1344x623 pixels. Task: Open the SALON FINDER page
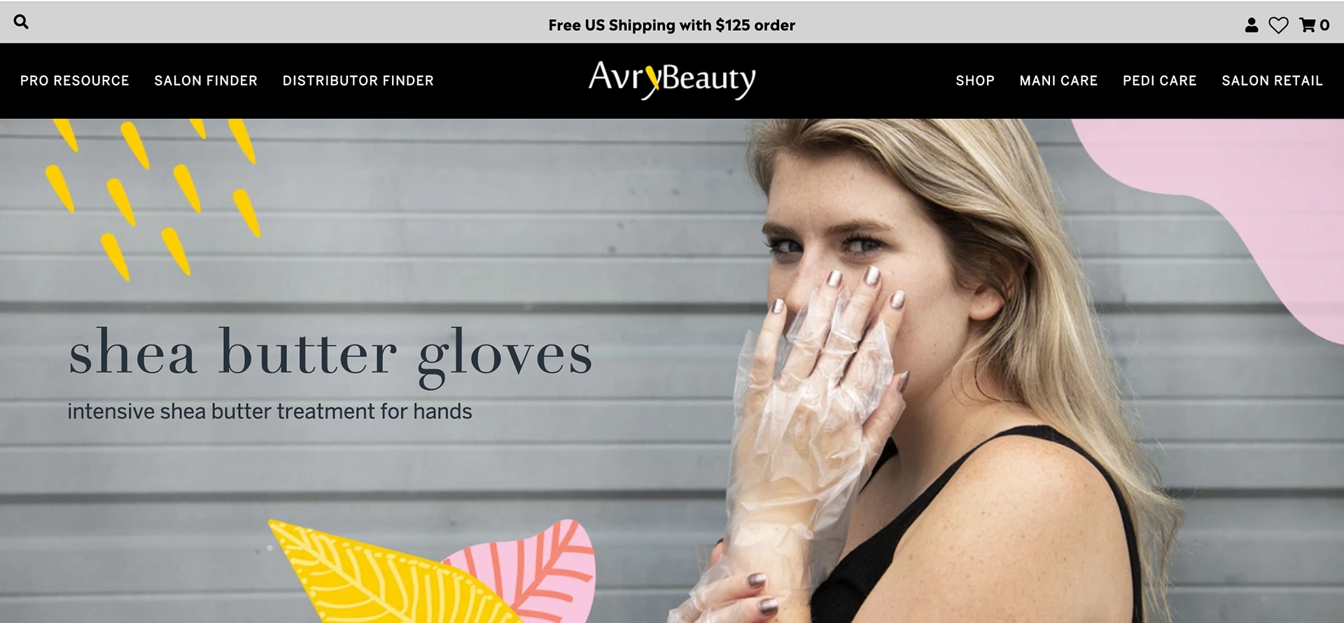pyautogui.click(x=206, y=80)
